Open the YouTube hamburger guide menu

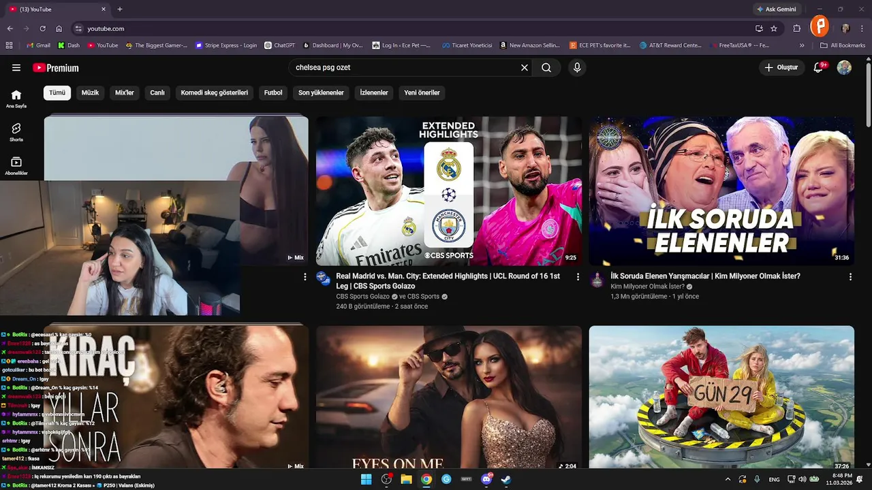pos(16,67)
